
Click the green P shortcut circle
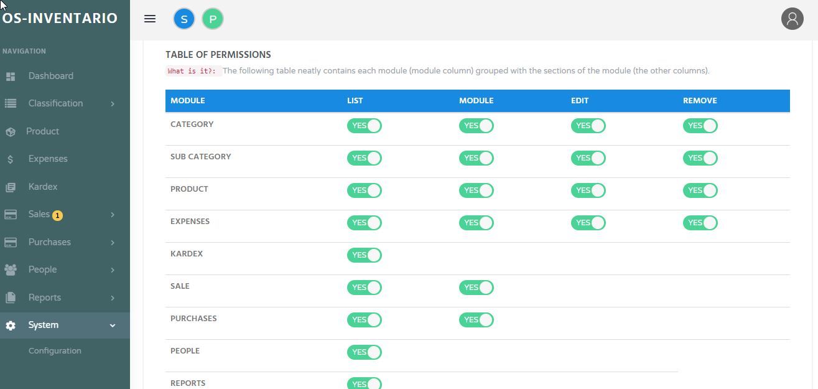click(x=213, y=19)
